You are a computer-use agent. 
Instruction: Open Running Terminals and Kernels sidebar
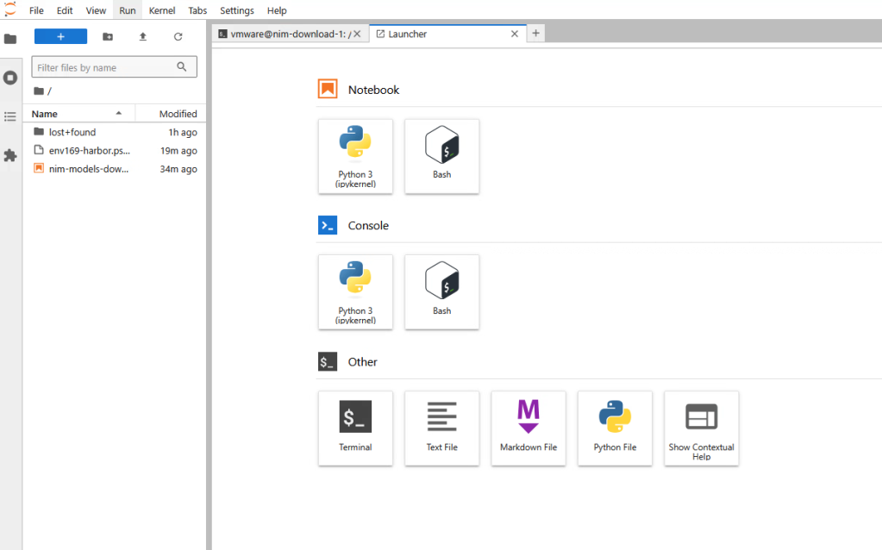(10, 78)
